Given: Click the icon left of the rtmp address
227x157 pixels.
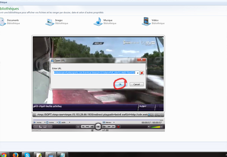Looking at the screenshot, I should (x=34, y=115).
